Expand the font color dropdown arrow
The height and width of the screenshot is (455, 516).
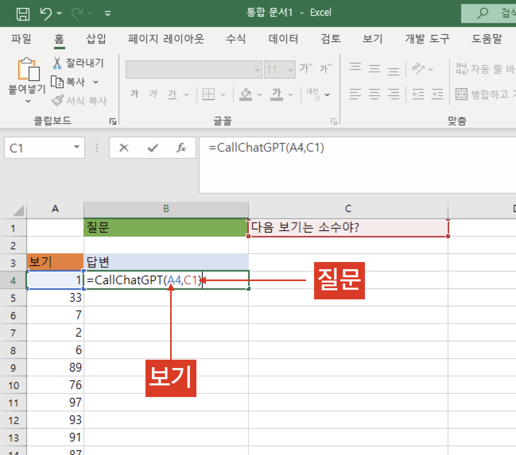pos(291,94)
